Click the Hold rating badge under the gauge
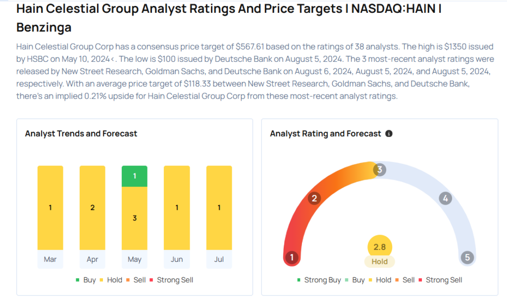 tap(380, 261)
